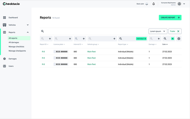Click the Reports sidebar icon
Screen dimensions: 190x119
4,32
